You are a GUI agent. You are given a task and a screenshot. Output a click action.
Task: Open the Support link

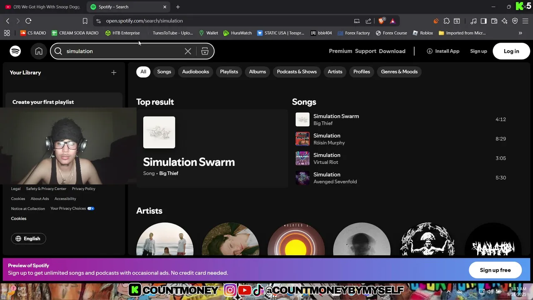(x=366, y=51)
